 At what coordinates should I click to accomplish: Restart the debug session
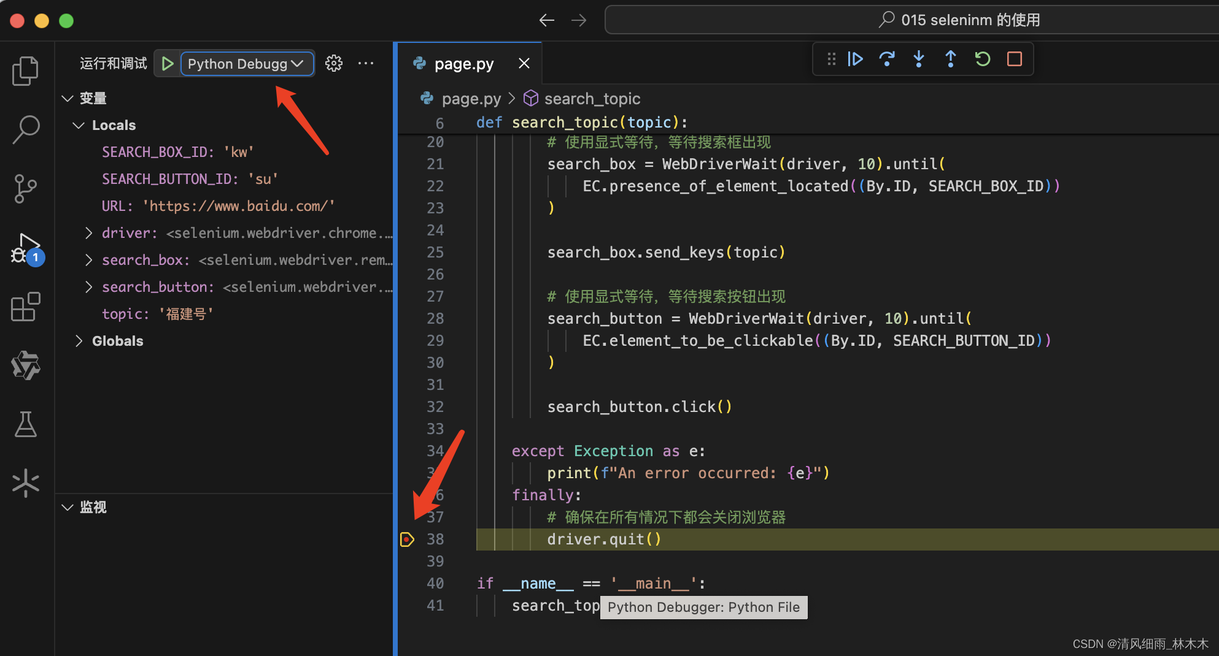coord(983,59)
